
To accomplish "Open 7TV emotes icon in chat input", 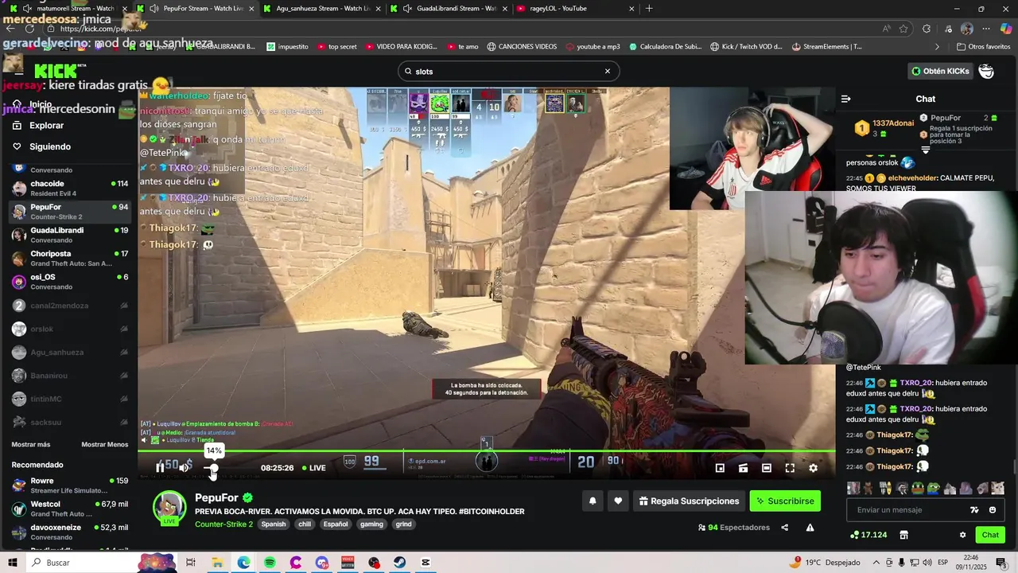I will point(974,510).
